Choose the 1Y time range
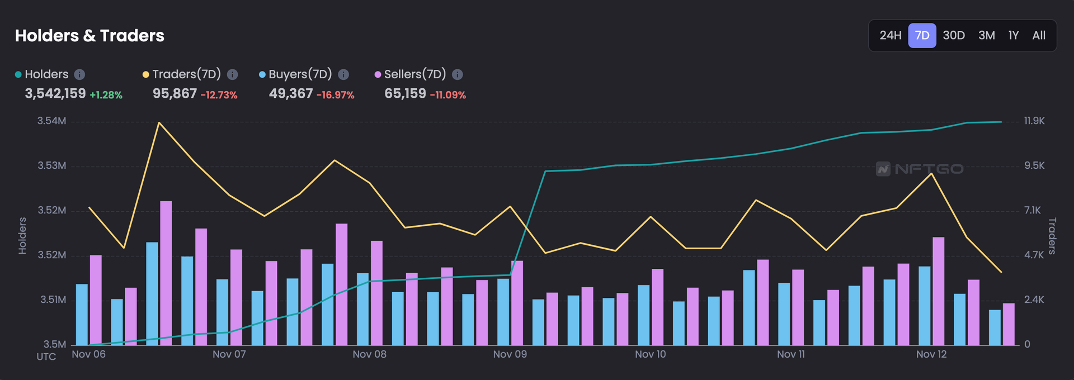The image size is (1074, 380). click(1013, 36)
